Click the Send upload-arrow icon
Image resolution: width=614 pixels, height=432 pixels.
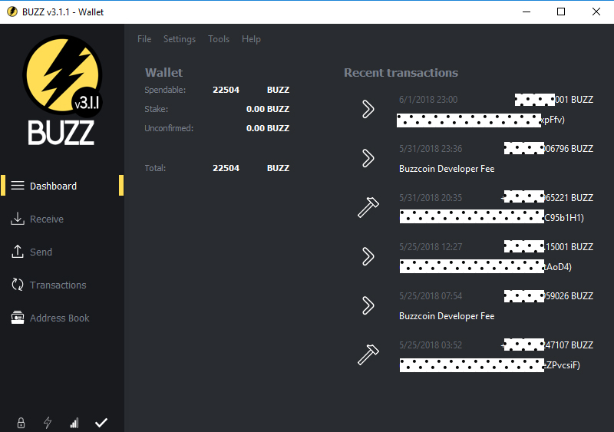tap(18, 252)
